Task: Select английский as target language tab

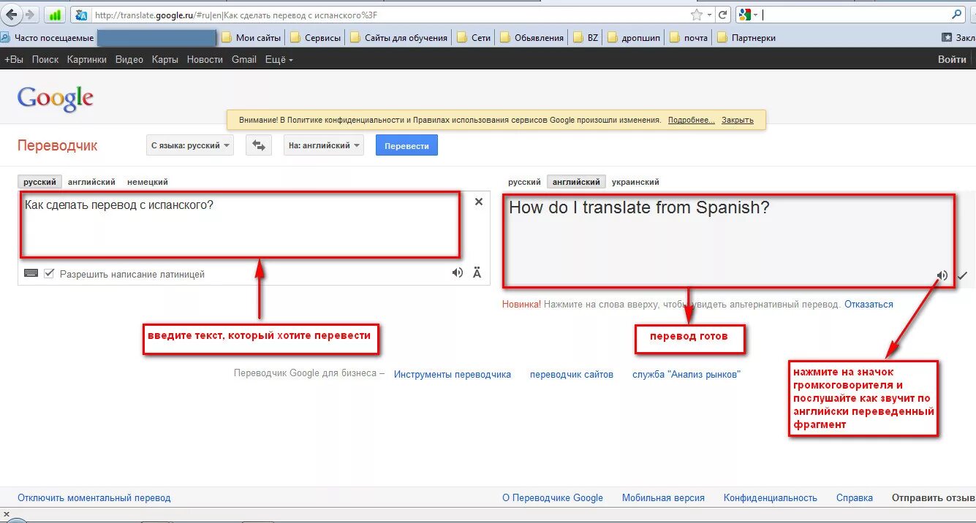Action: (x=576, y=182)
